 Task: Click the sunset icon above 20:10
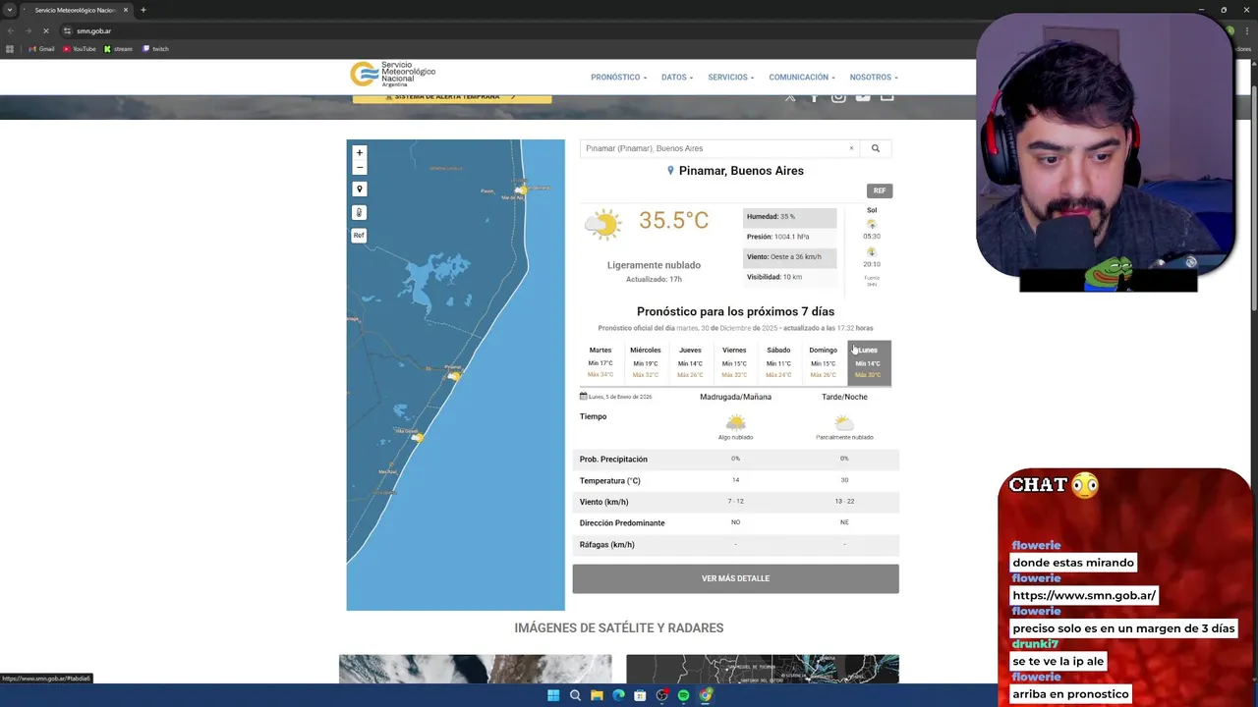pos(872,252)
